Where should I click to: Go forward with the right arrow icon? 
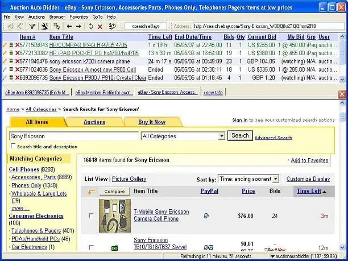coord(78,26)
